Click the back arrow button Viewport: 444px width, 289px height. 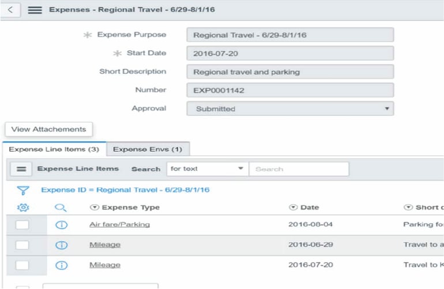(x=11, y=10)
